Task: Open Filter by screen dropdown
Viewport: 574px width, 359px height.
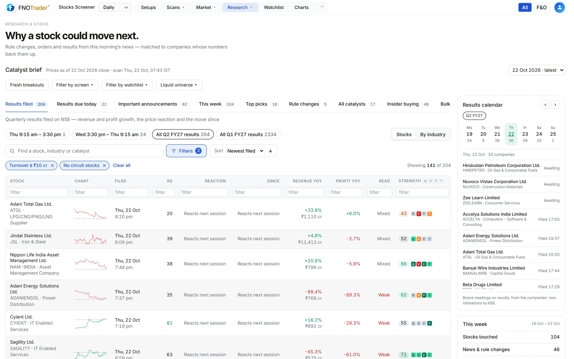Action: 74,85
